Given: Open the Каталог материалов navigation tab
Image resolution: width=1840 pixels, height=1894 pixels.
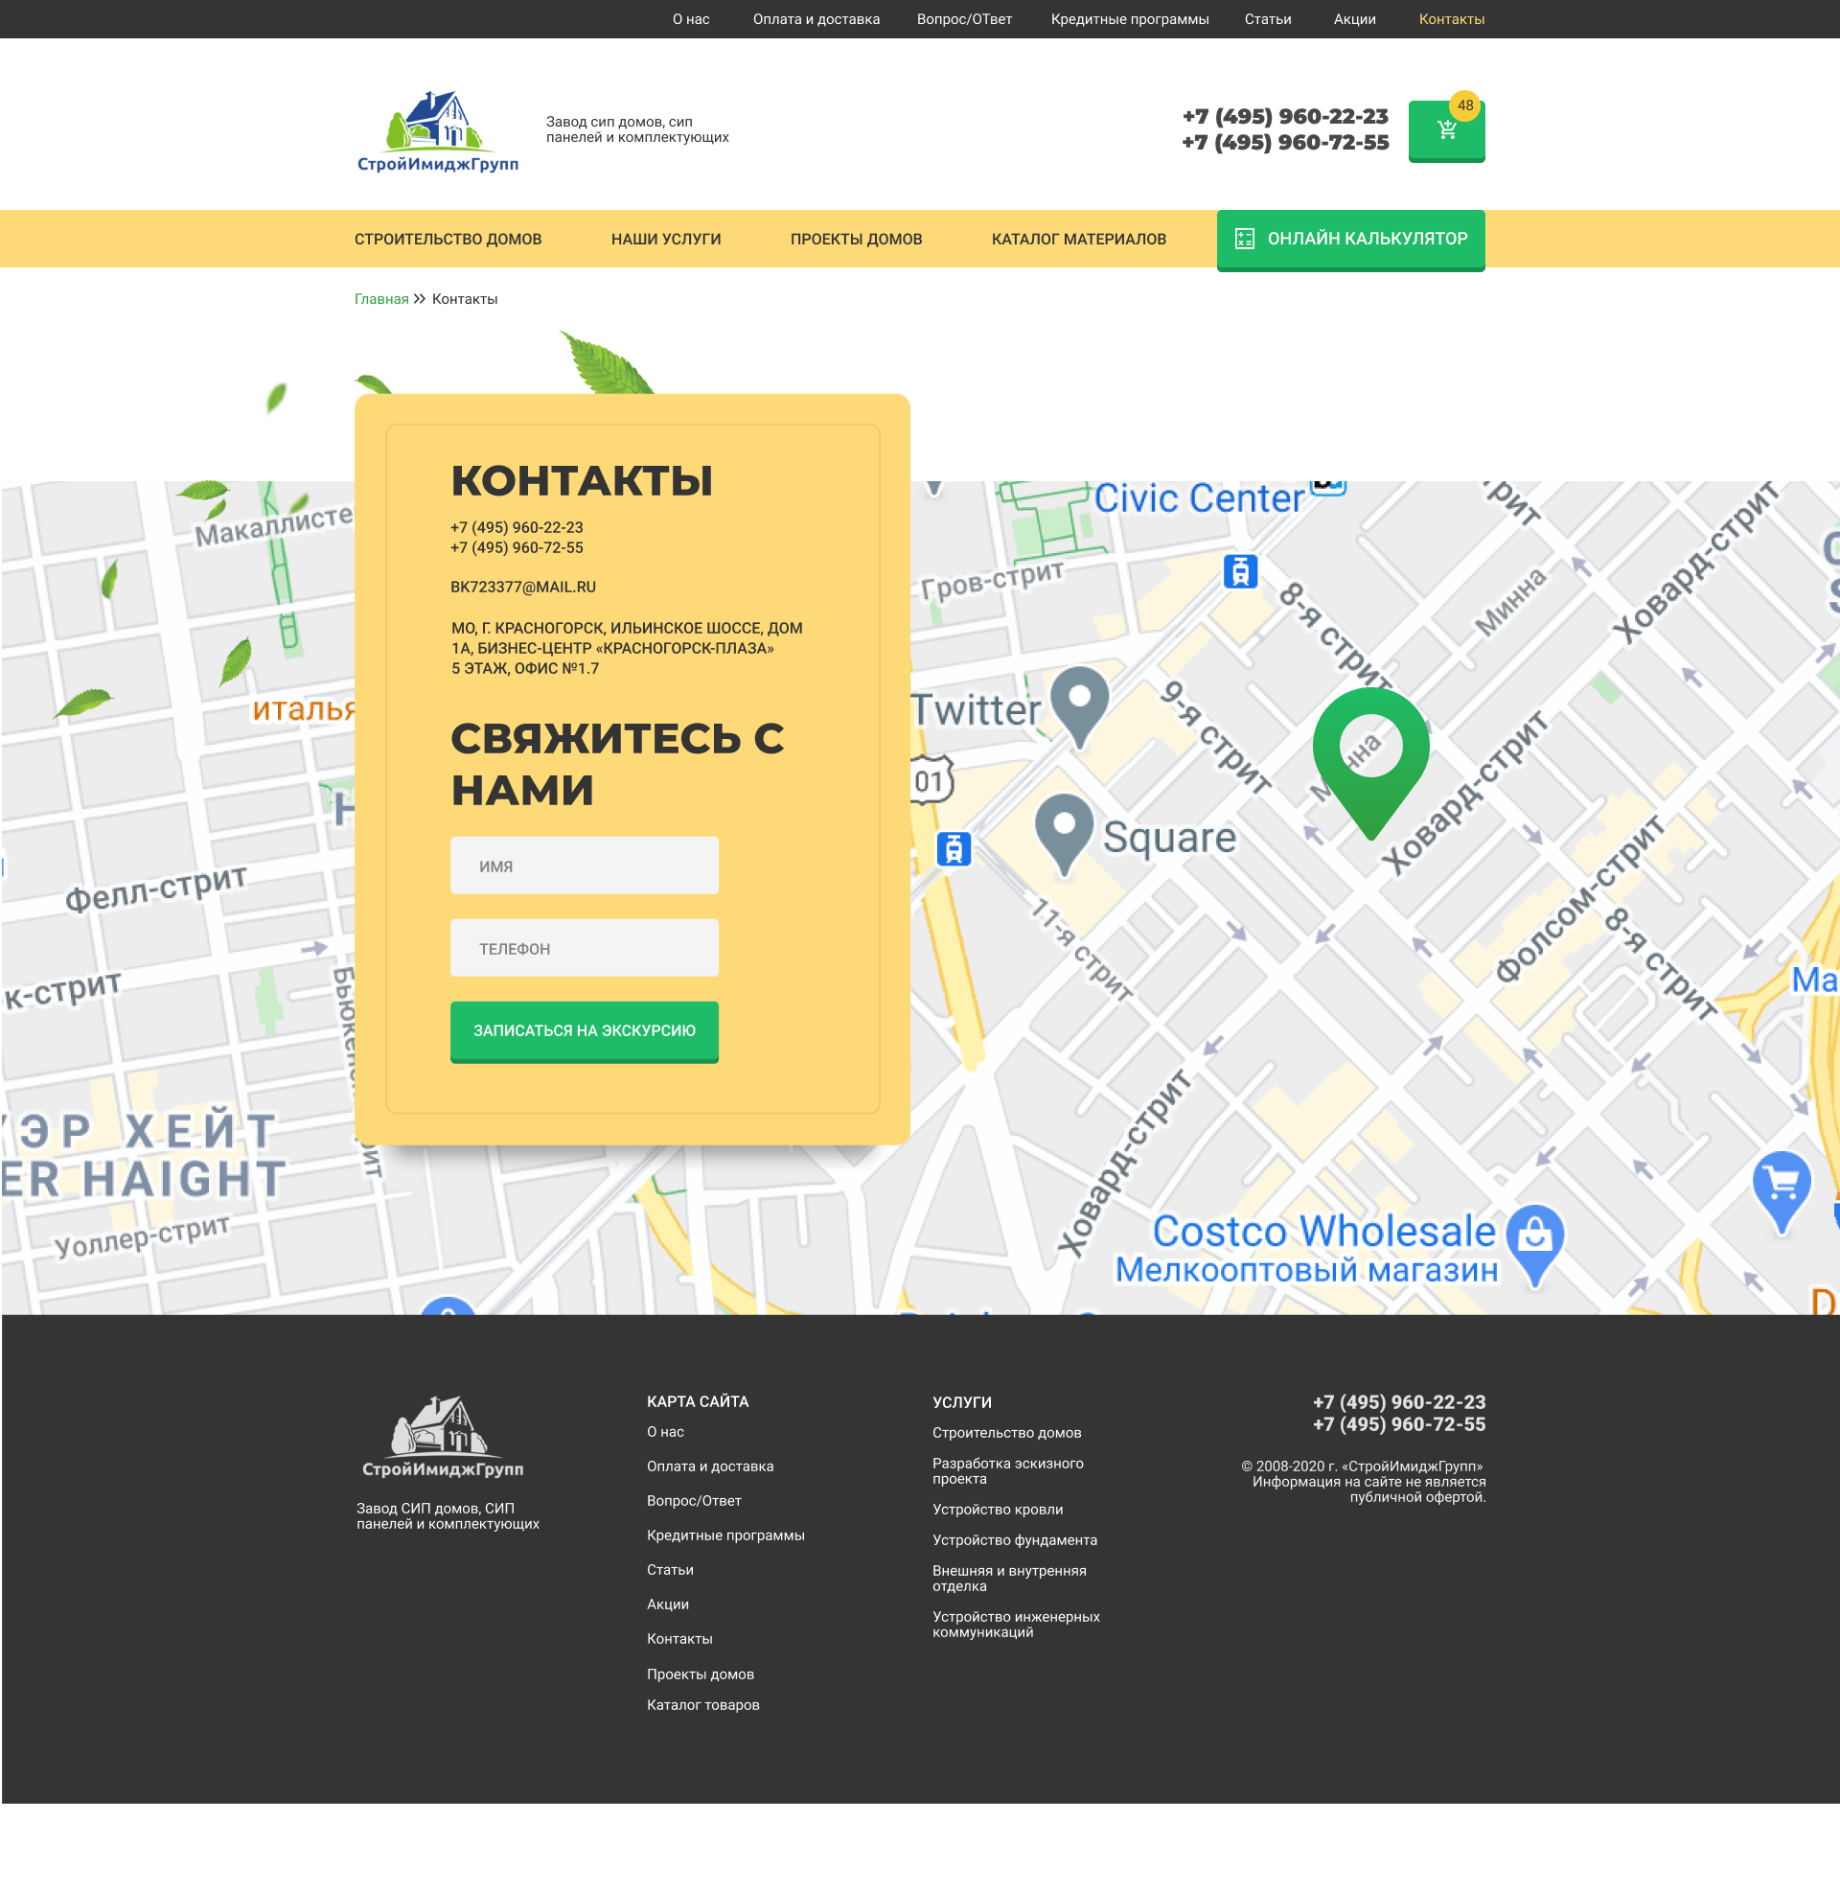Looking at the screenshot, I should (x=1077, y=239).
